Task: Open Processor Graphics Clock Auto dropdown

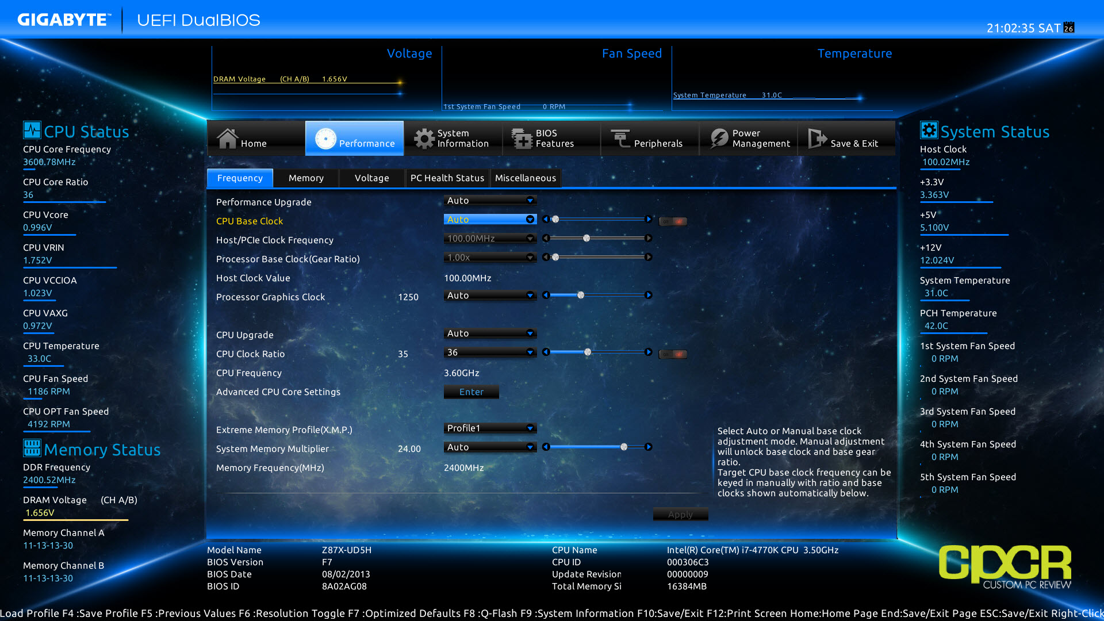Action: coord(490,295)
